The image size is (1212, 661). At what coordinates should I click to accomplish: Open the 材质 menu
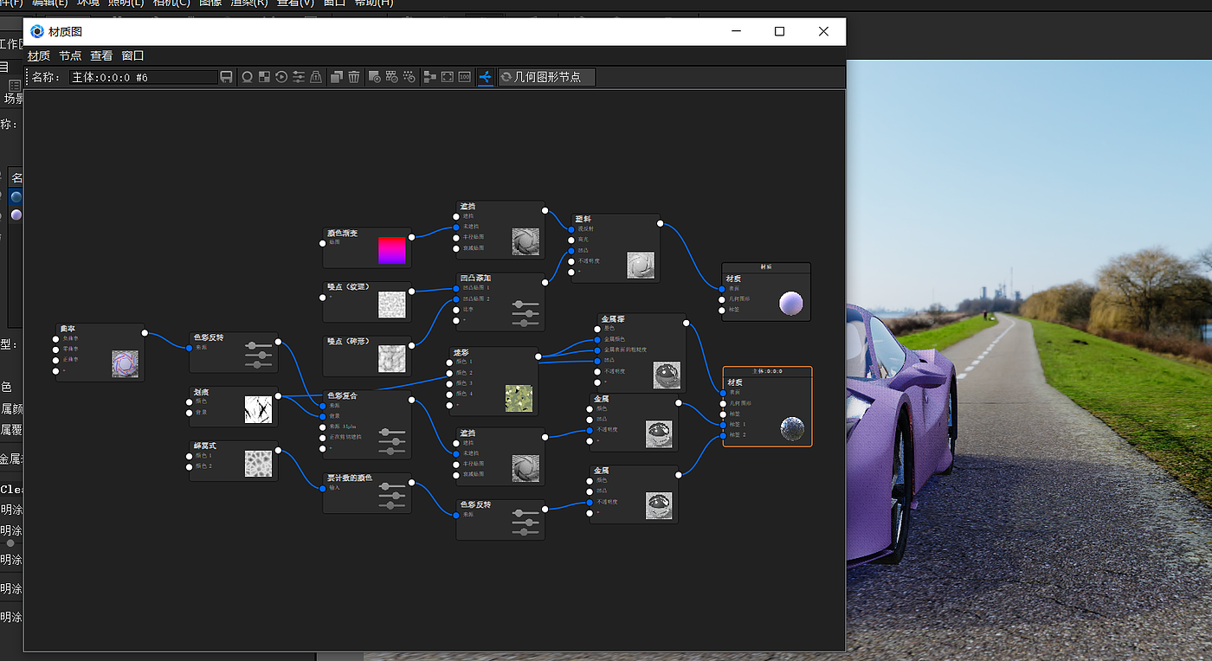click(x=39, y=55)
